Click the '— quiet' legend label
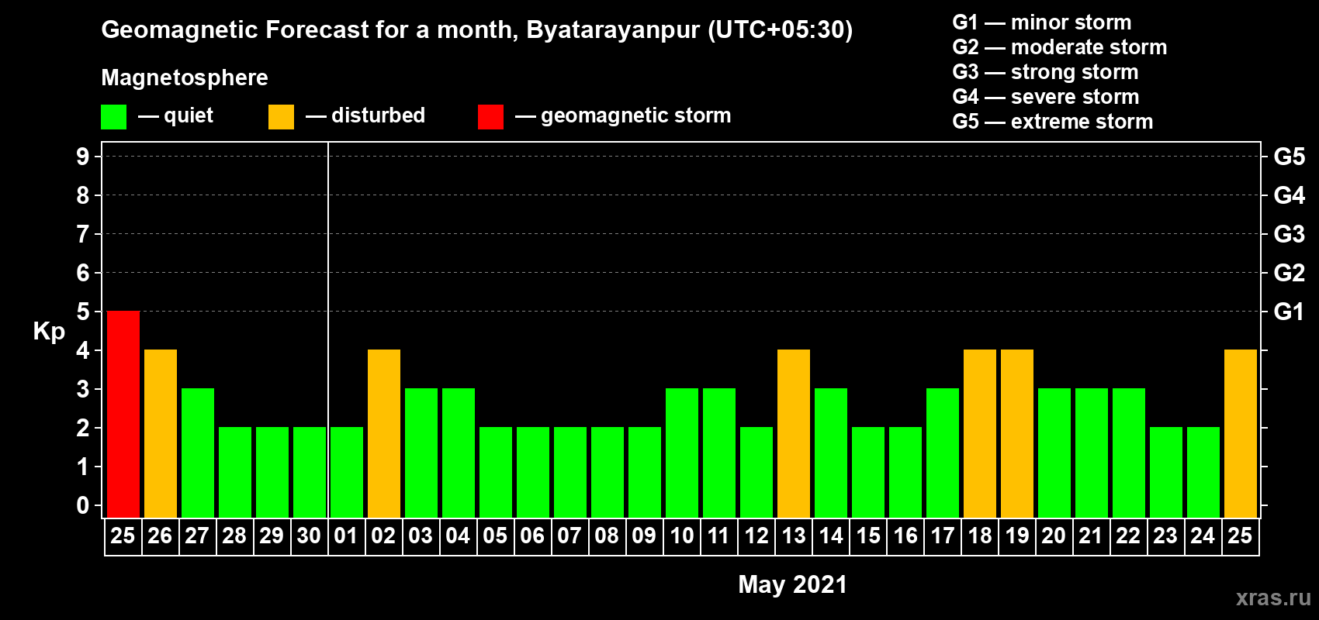1319x620 pixels. pos(175,116)
